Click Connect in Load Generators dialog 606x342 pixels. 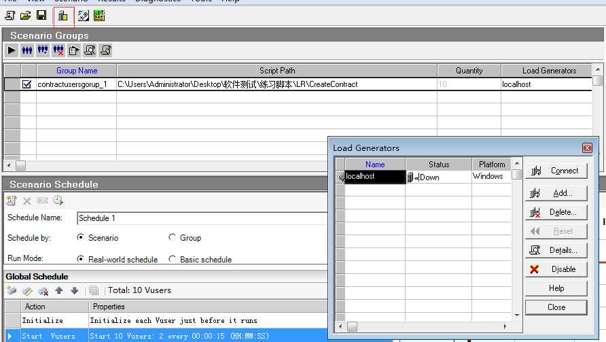tap(556, 171)
